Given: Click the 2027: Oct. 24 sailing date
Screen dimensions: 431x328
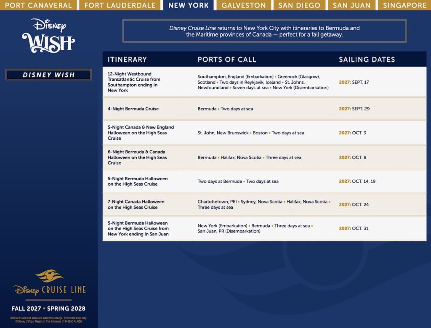Looking at the screenshot, I should 354,205.
